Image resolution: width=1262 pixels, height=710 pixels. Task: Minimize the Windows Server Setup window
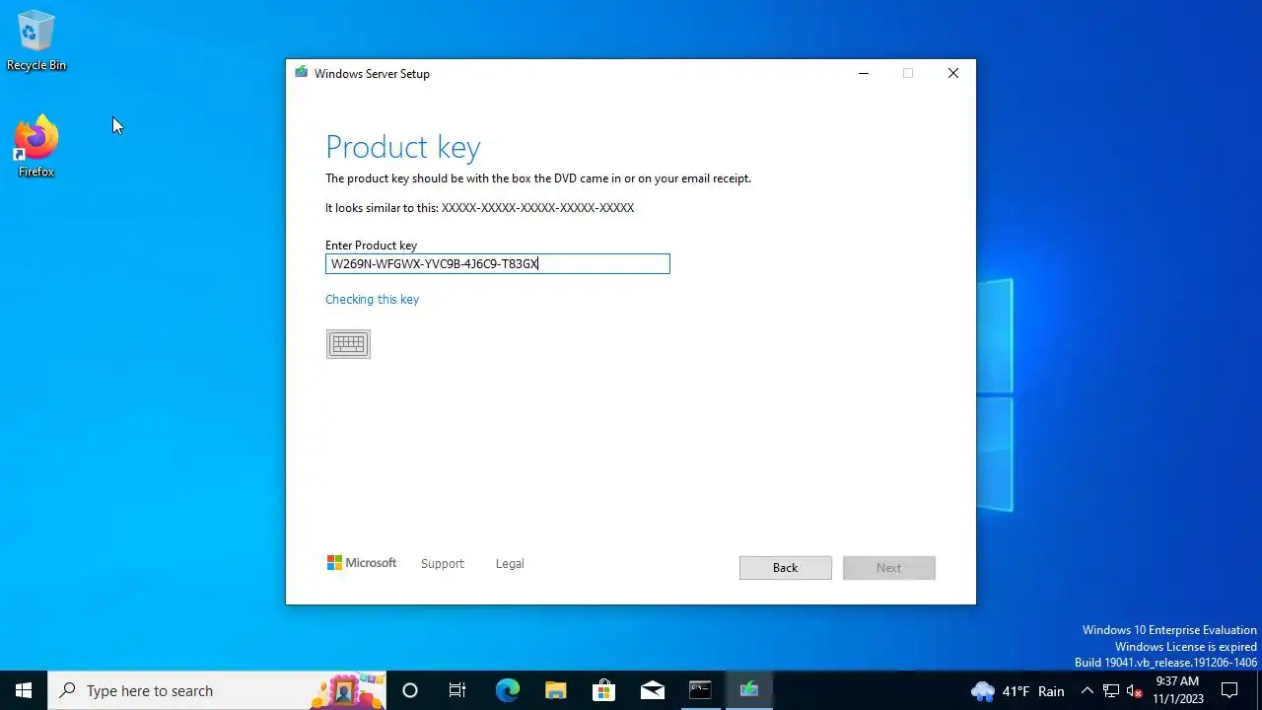(x=864, y=73)
